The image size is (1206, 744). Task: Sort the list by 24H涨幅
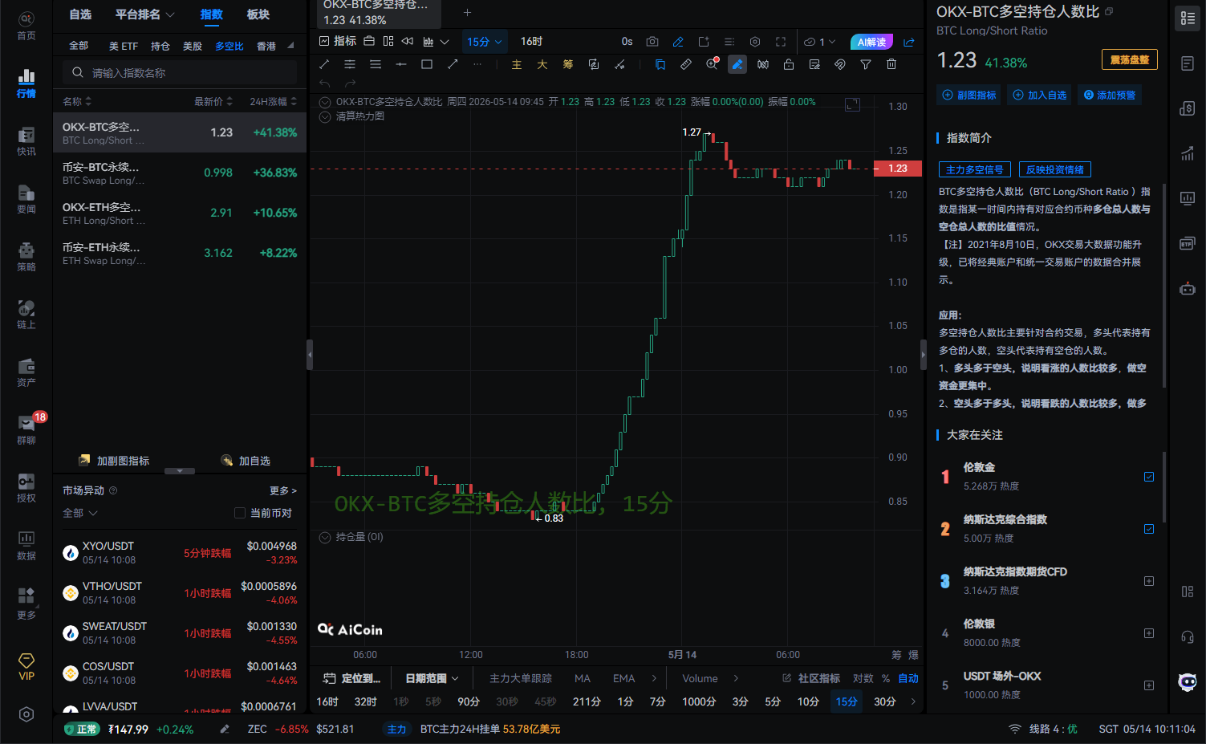pyautogui.click(x=273, y=101)
